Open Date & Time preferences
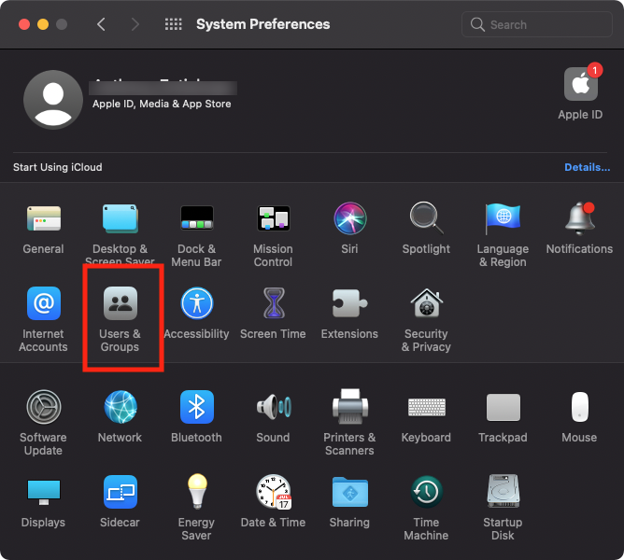 pos(274,492)
